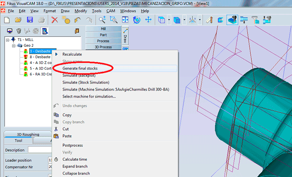Switch to the Tool tab
The width and height of the screenshot is (292, 177).
coord(18,141)
